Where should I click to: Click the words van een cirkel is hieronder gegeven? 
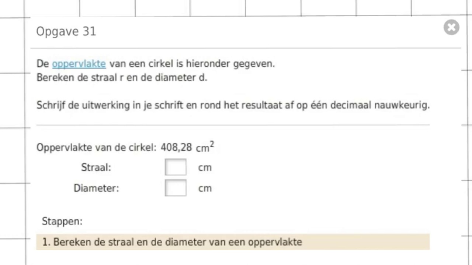(192, 64)
